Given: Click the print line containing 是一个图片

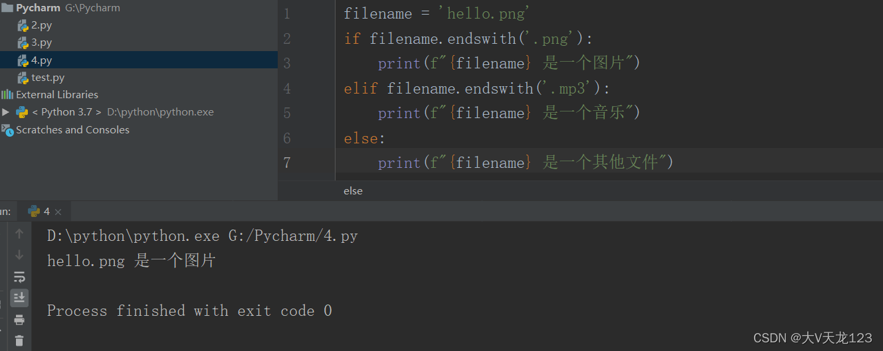Looking at the screenshot, I should point(509,63).
